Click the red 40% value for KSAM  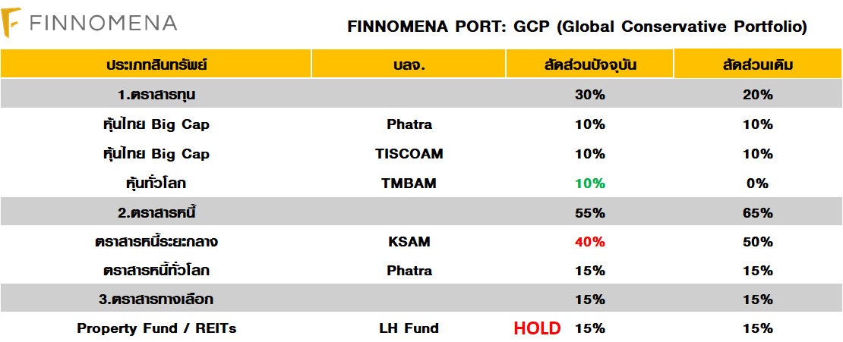590,242
